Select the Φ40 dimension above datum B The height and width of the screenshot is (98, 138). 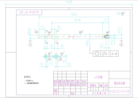pyautogui.click(x=119, y=30)
